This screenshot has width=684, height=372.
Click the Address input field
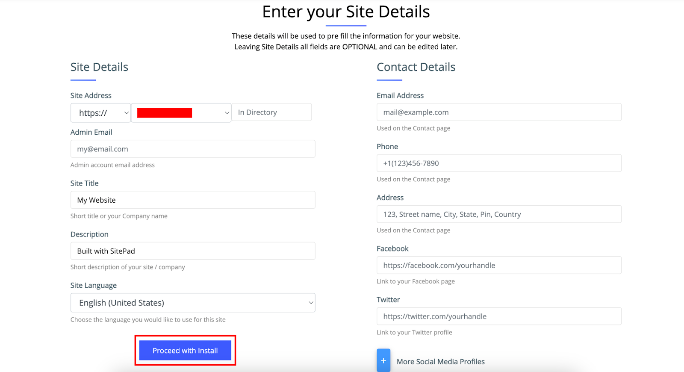(499, 214)
